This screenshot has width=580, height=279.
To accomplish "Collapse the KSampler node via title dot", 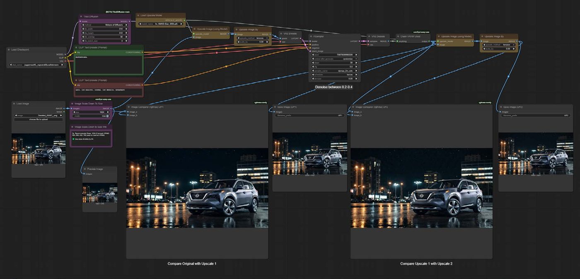I will click(312, 36).
